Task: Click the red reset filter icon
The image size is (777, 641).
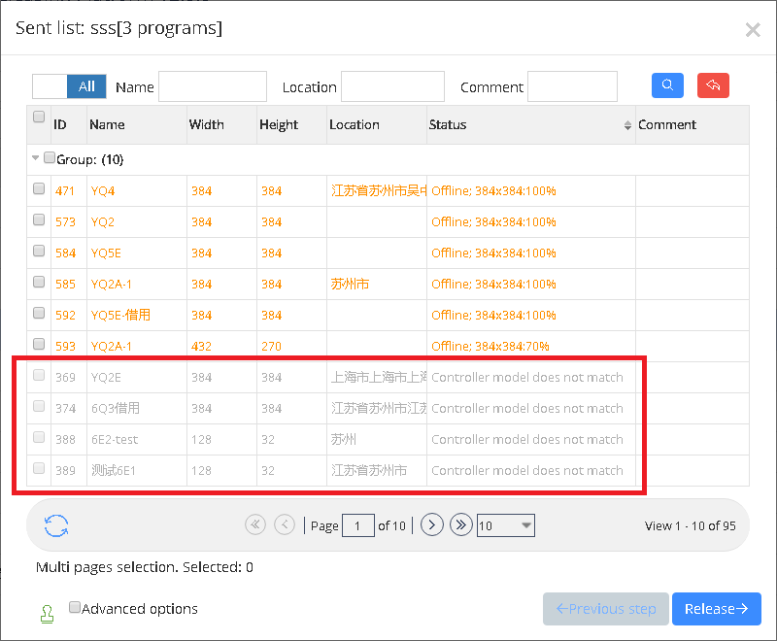Action: (713, 85)
